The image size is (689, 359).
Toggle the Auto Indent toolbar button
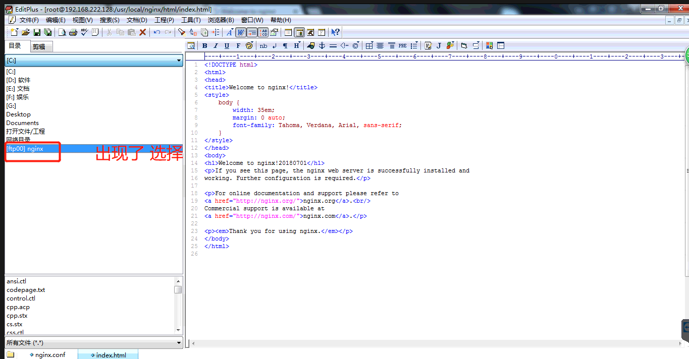click(252, 32)
